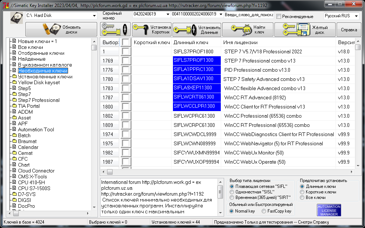Open Русский RUS language dropdown

pos(356,16)
